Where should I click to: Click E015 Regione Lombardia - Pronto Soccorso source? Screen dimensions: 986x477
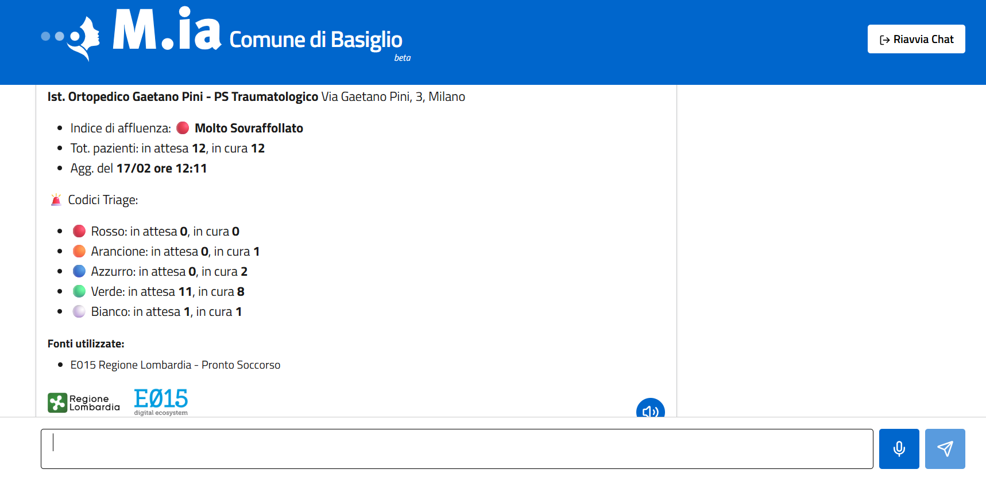(x=175, y=365)
